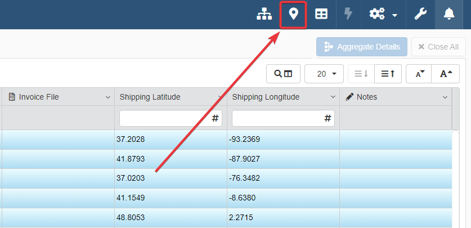471x228 pixels.
Task: Click the collapse rows up icon
Action: tap(388, 74)
